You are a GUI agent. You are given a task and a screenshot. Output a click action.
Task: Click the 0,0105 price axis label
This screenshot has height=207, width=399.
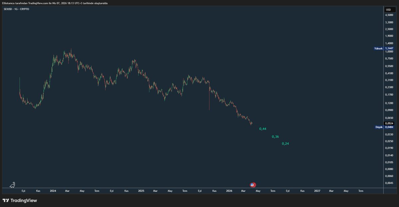[x=390, y=162]
